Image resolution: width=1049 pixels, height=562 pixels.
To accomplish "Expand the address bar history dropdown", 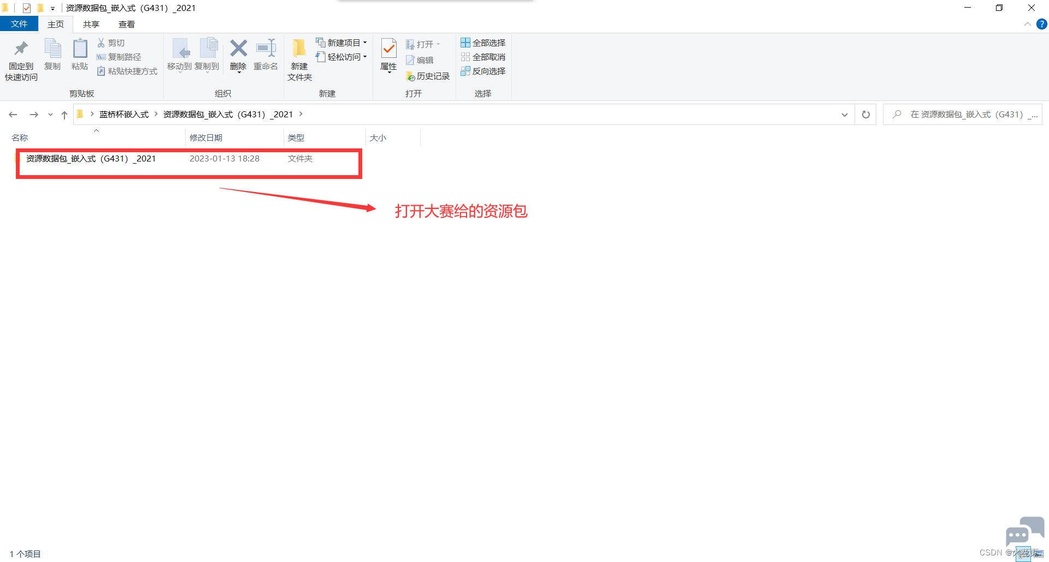I will (x=845, y=115).
